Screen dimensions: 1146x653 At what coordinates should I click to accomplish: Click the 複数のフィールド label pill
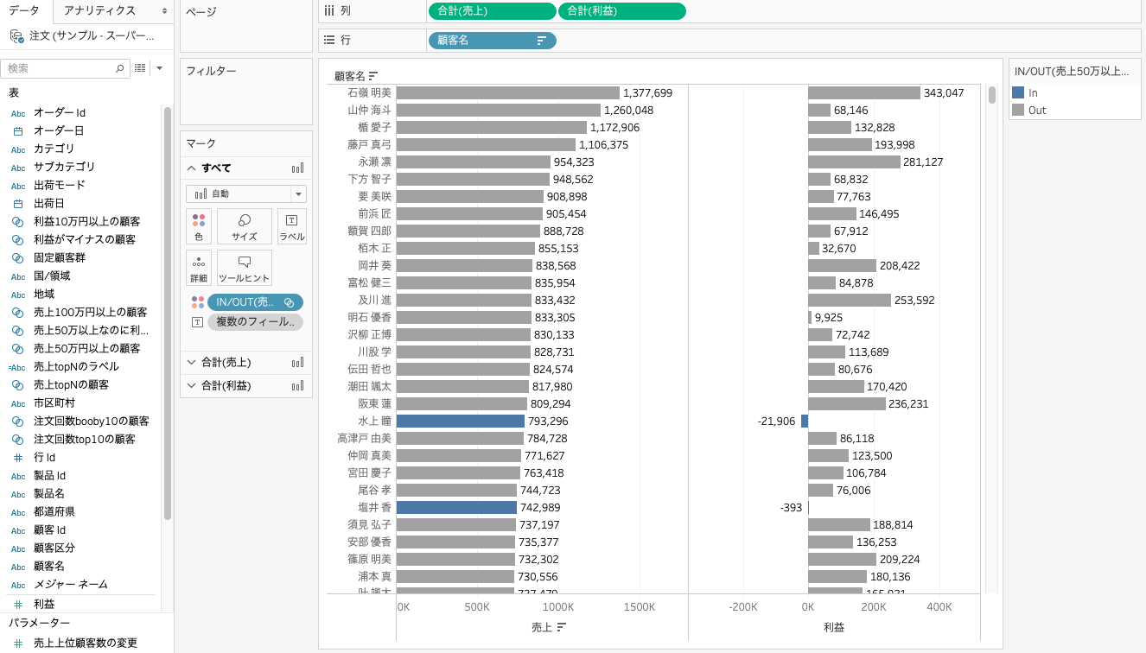click(255, 322)
